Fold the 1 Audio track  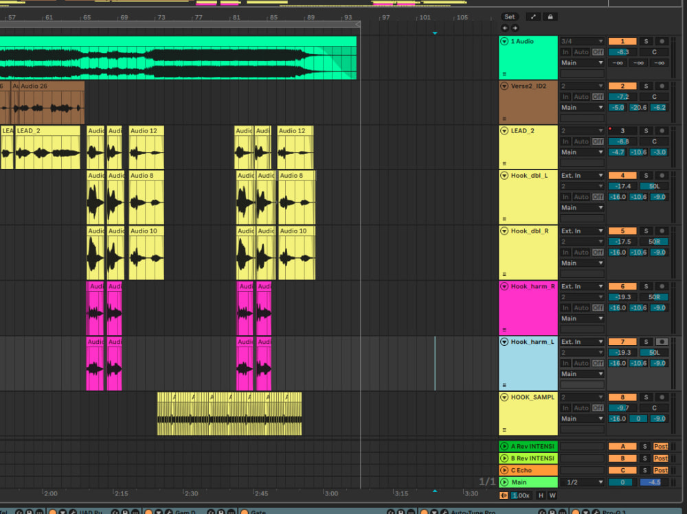tap(504, 41)
